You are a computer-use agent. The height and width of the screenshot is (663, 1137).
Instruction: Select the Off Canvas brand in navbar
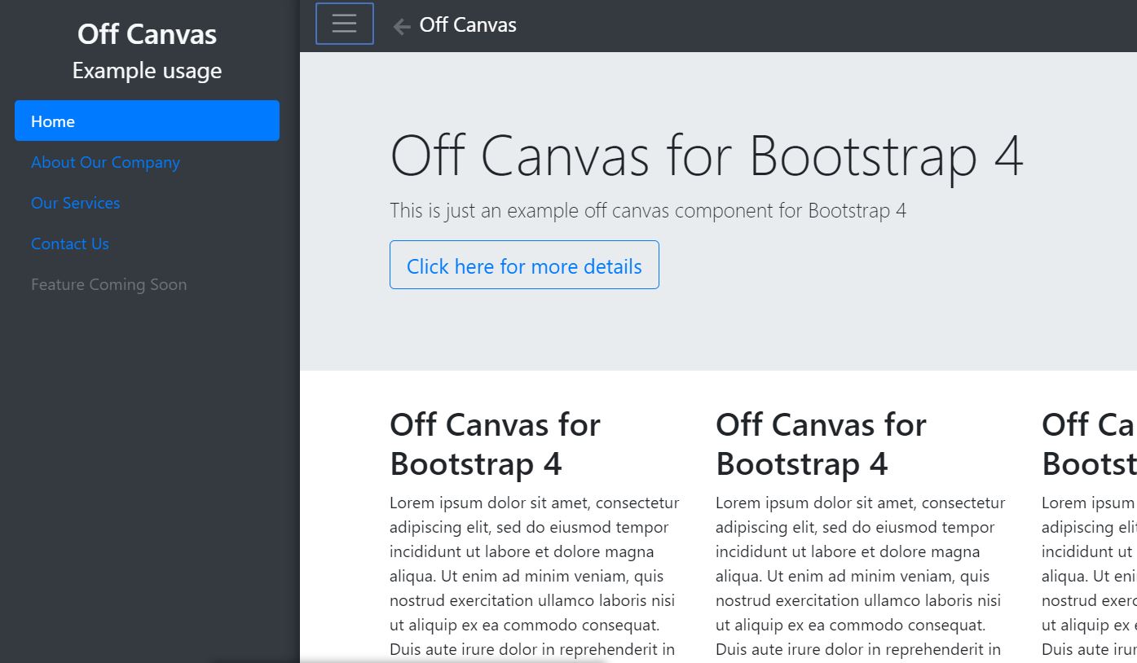tap(467, 24)
